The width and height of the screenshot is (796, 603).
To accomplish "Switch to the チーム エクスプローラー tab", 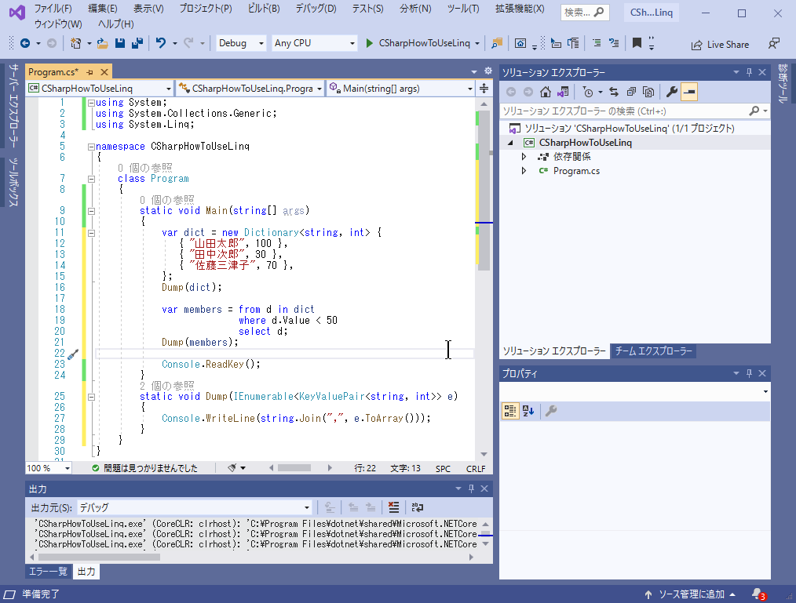I will point(653,351).
